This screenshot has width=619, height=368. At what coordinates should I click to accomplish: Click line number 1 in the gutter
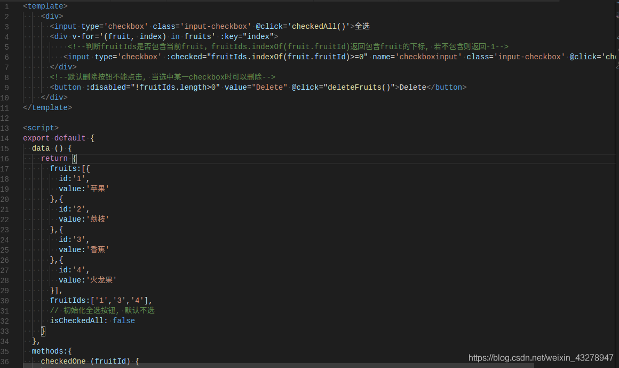tap(6, 6)
